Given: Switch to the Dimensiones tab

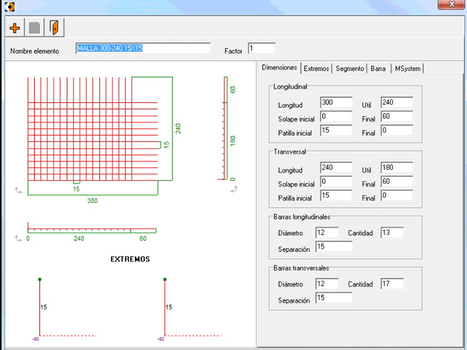Looking at the screenshot, I should [x=280, y=68].
